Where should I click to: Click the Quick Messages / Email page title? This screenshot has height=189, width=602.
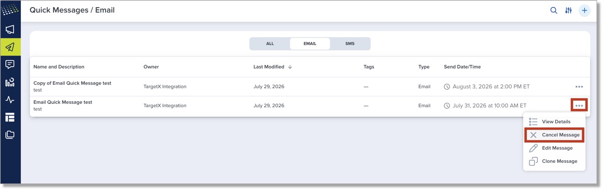click(x=72, y=10)
